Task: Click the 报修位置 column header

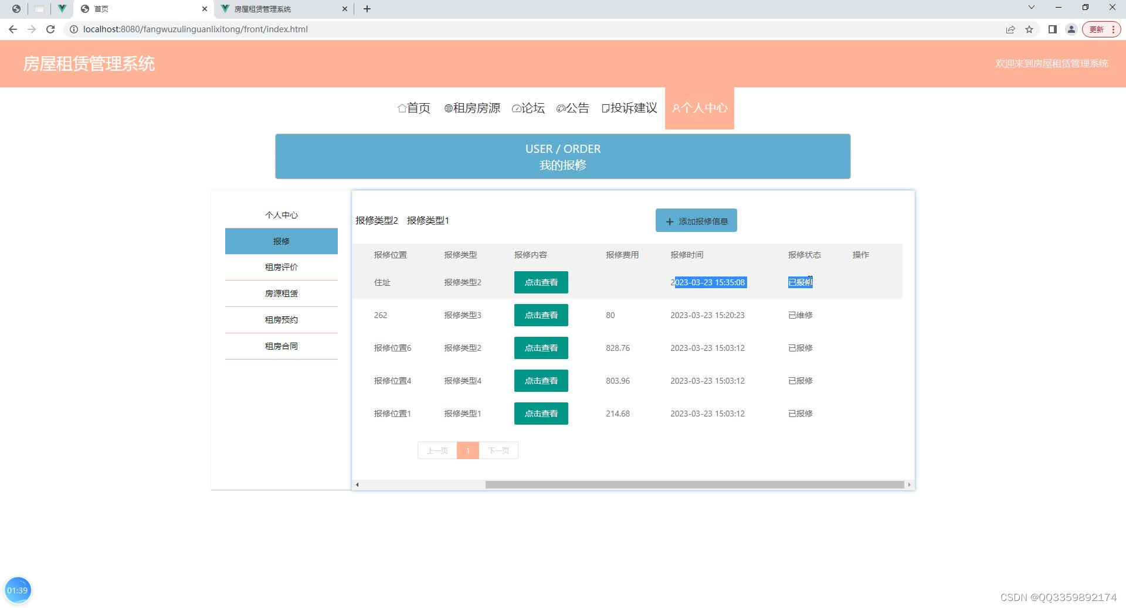Action: point(390,255)
